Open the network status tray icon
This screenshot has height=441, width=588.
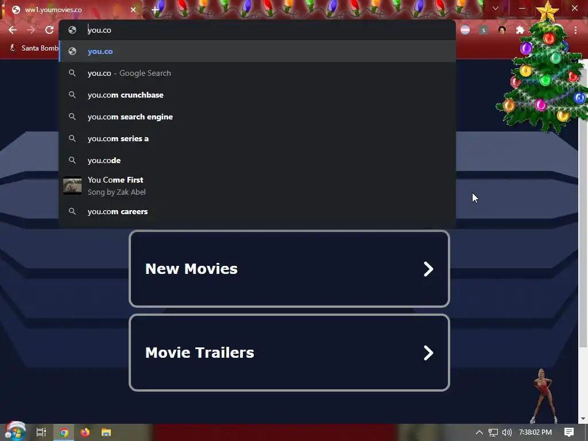(493, 432)
